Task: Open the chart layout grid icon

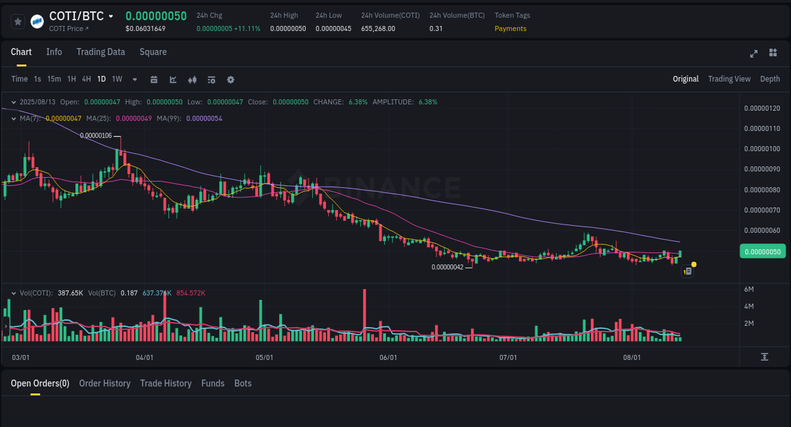Action: pyautogui.click(x=773, y=53)
